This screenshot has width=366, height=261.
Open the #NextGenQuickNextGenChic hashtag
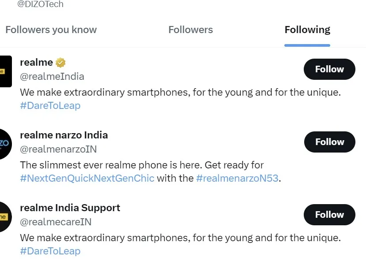pos(87,179)
